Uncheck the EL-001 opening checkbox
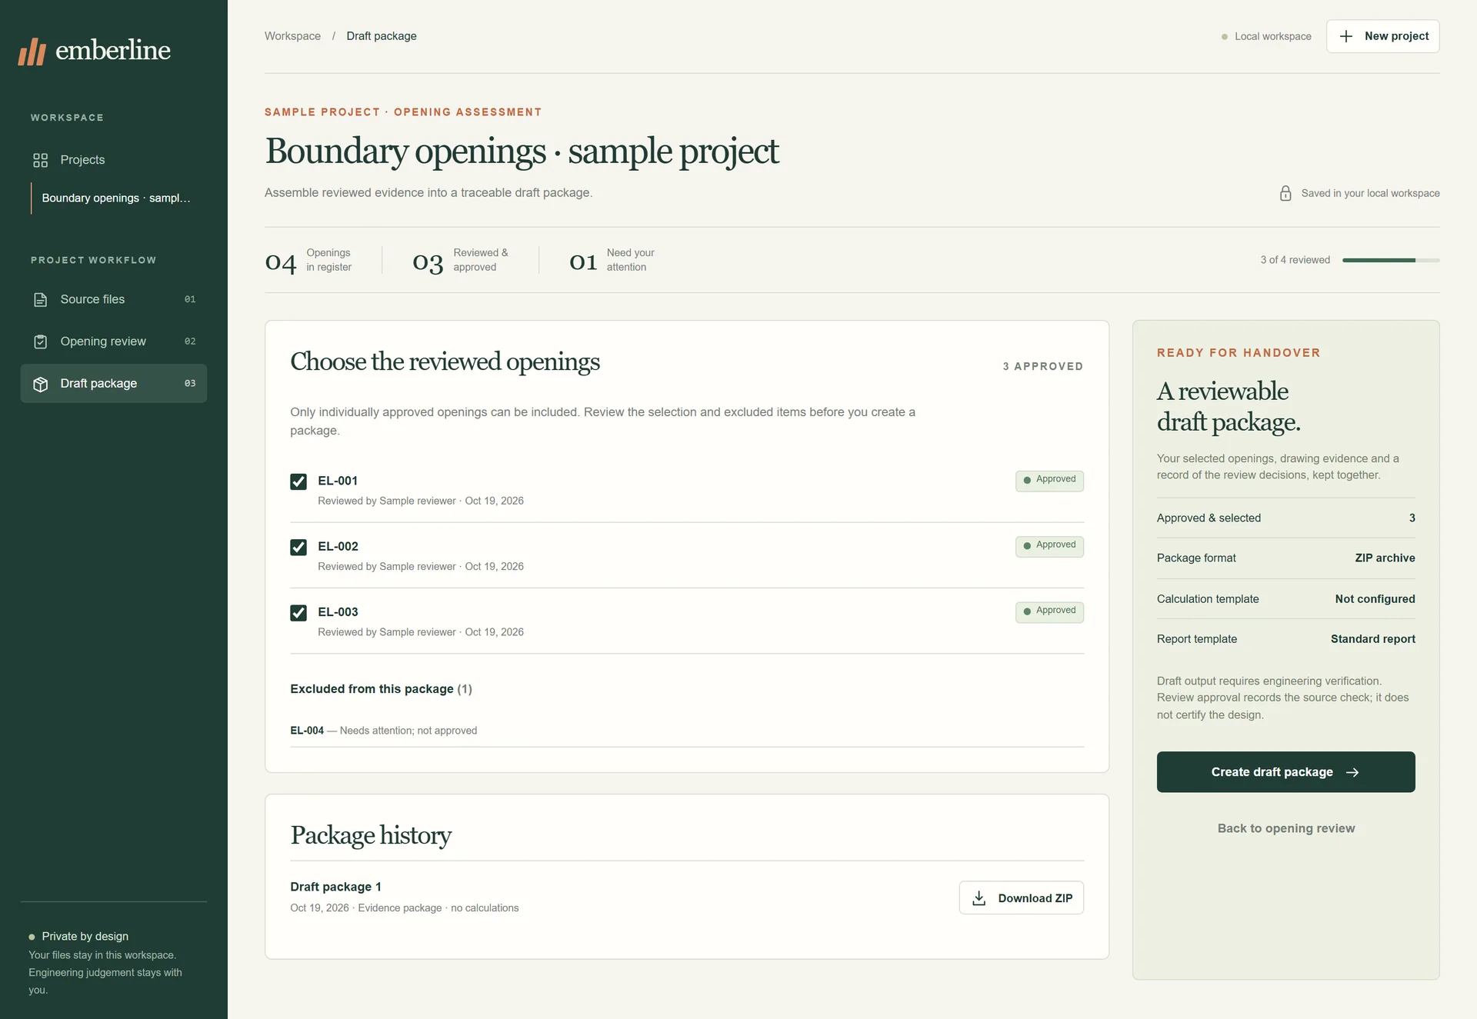 [298, 481]
